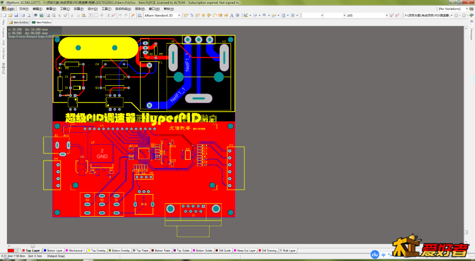The height and width of the screenshot is (261, 475).
Task: Select the Place String 'A' icon
Action: (232, 15)
